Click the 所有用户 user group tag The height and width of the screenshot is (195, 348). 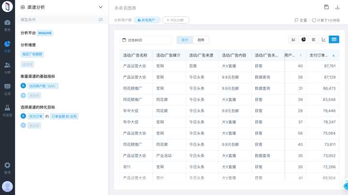146,20
